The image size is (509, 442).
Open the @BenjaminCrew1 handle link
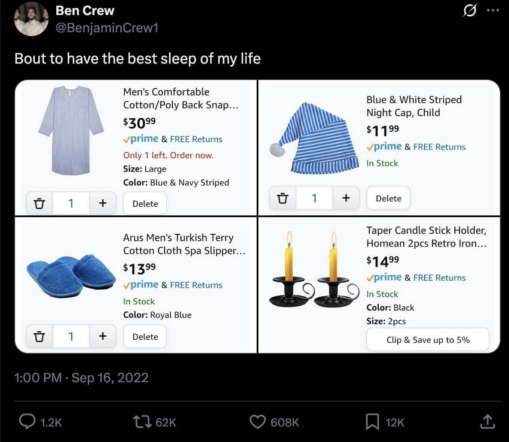click(107, 28)
